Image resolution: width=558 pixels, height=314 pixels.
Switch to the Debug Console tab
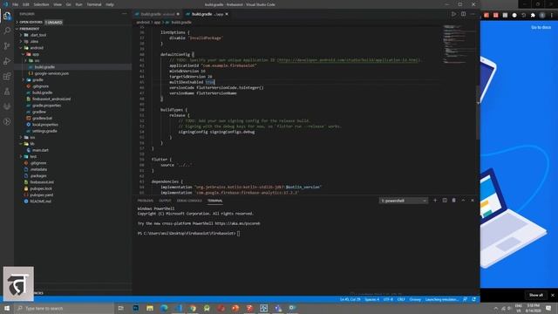(189, 201)
